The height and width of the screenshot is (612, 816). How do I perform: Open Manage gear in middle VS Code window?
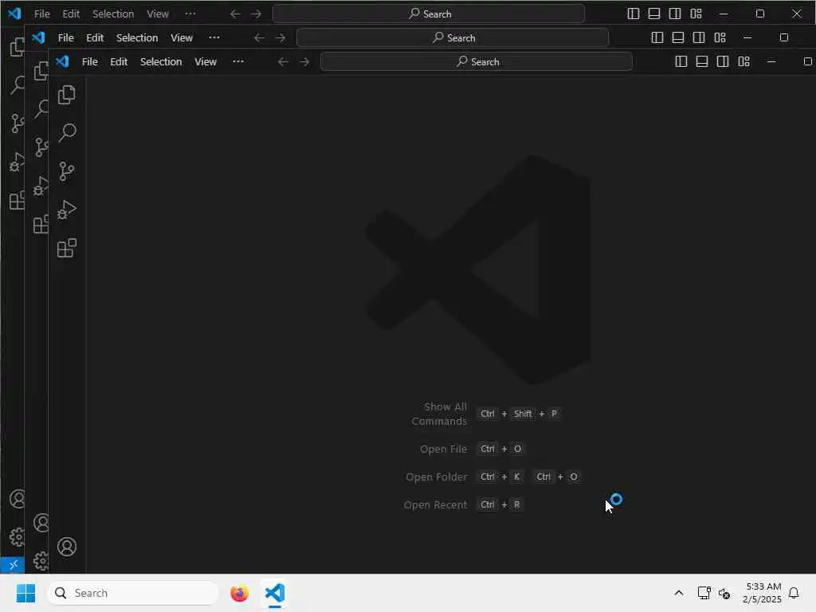(x=41, y=560)
